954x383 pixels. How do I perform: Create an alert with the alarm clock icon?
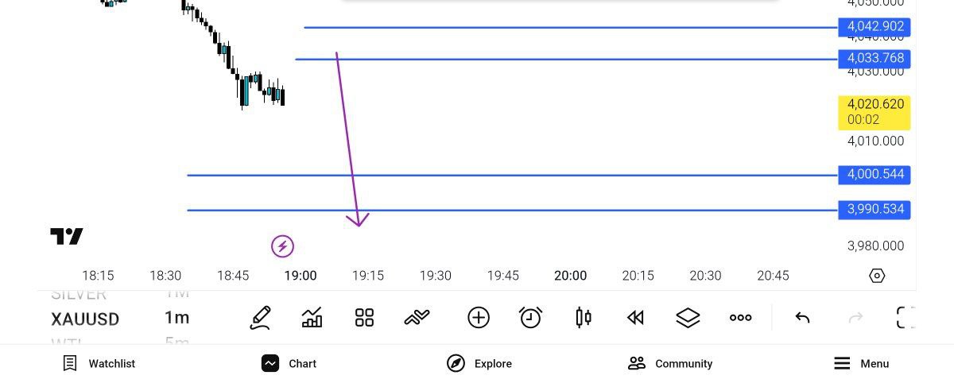click(x=530, y=318)
